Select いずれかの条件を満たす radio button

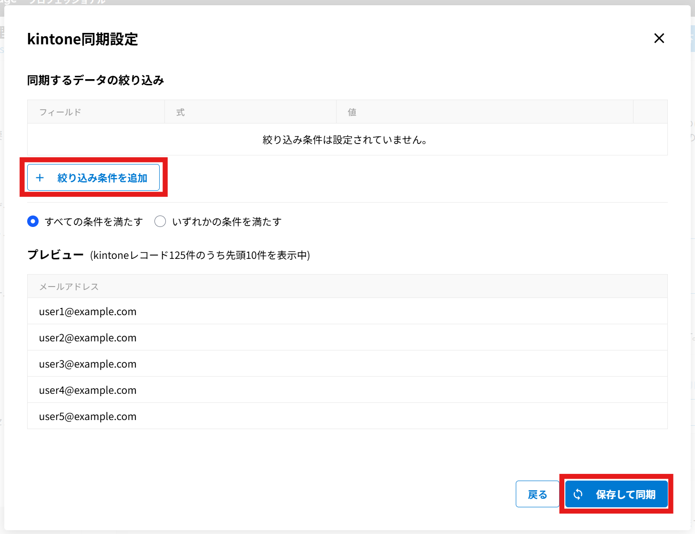pyautogui.click(x=160, y=221)
